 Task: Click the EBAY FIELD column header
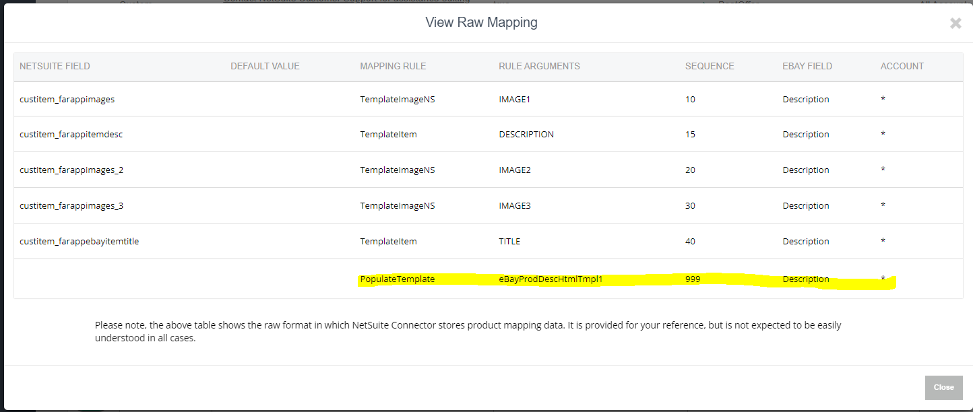807,66
